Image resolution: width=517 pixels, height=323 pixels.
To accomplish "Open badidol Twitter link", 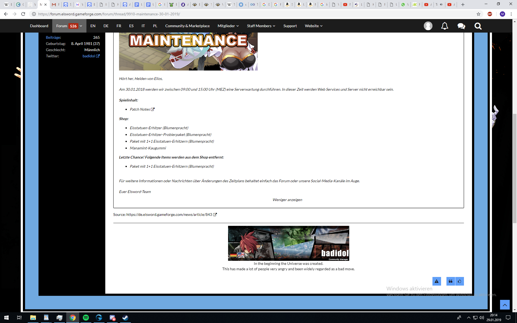I will pyautogui.click(x=91, y=56).
